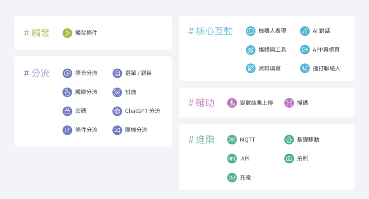Open the MQTT label
The width and height of the screenshot is (369, 199).
247,140
